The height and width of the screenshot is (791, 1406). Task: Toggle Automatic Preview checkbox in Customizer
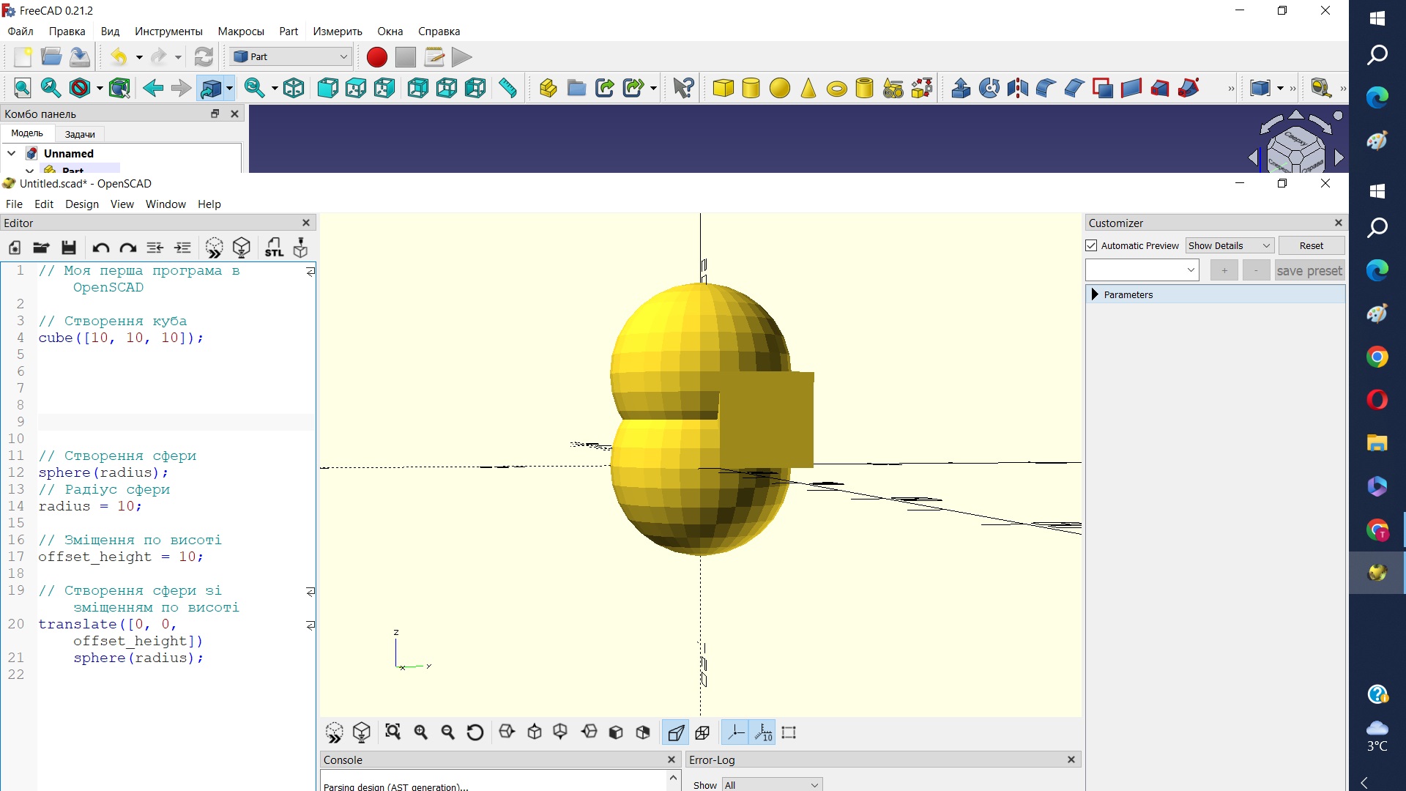[x=1092, y=246]
